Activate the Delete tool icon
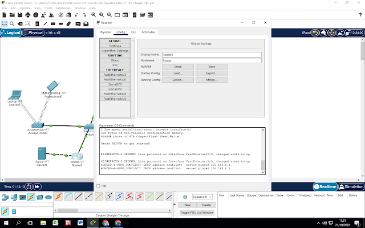This screenshot has width=365, height=228. click(x=20, y=24)
